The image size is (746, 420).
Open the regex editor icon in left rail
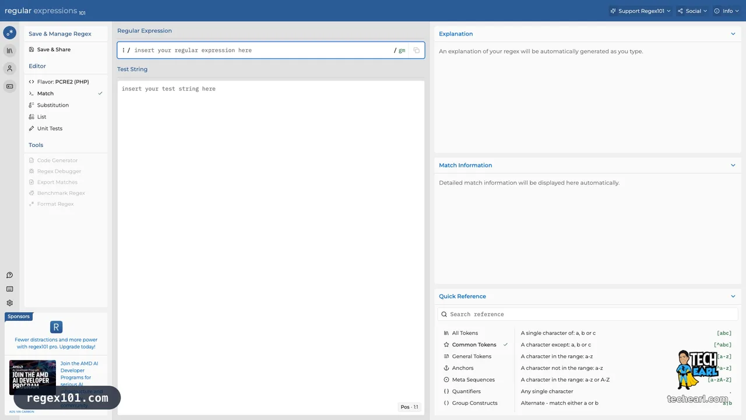[x=9, y=33]
